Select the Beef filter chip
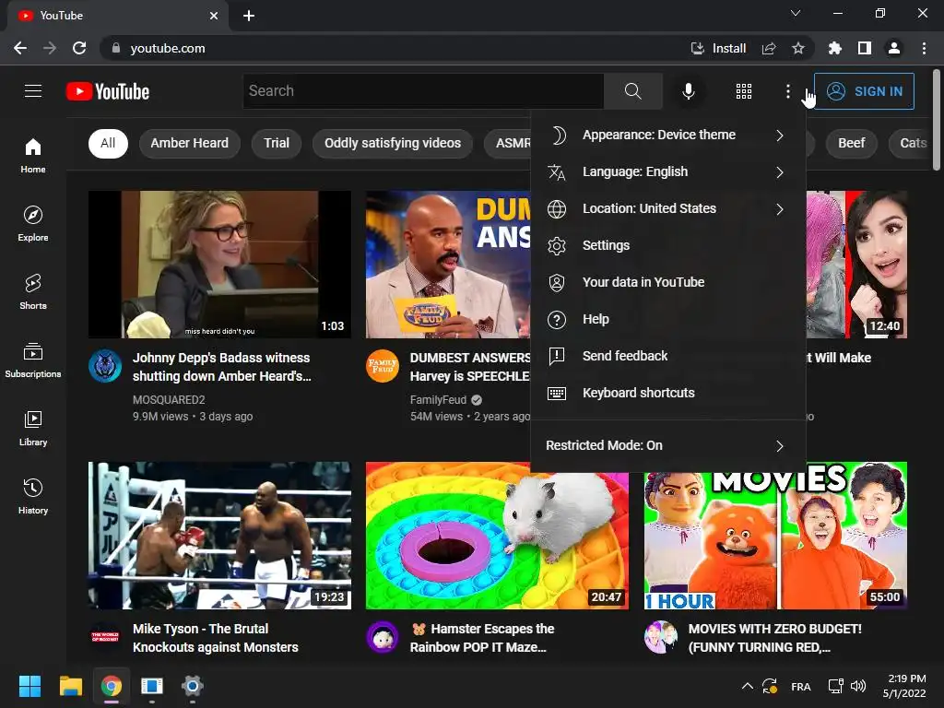944x708 pixels. (851, 143)
